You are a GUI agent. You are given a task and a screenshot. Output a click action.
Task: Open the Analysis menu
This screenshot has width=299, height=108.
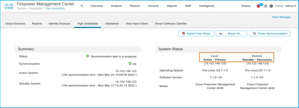[x=116, y=6]
